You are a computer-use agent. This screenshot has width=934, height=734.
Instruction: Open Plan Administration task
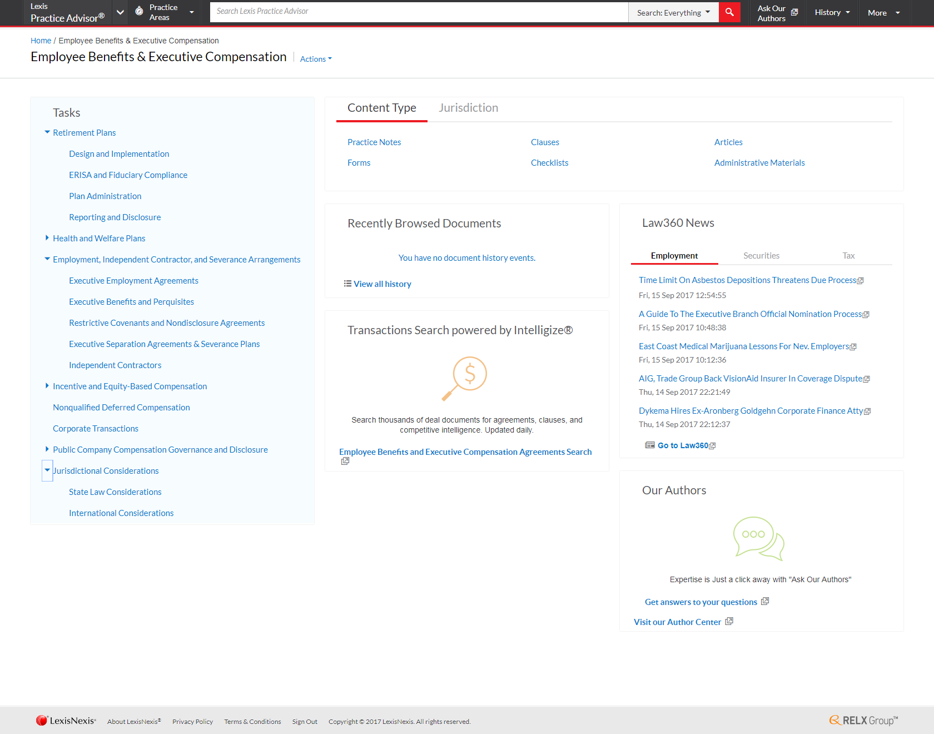pos(105,196)
